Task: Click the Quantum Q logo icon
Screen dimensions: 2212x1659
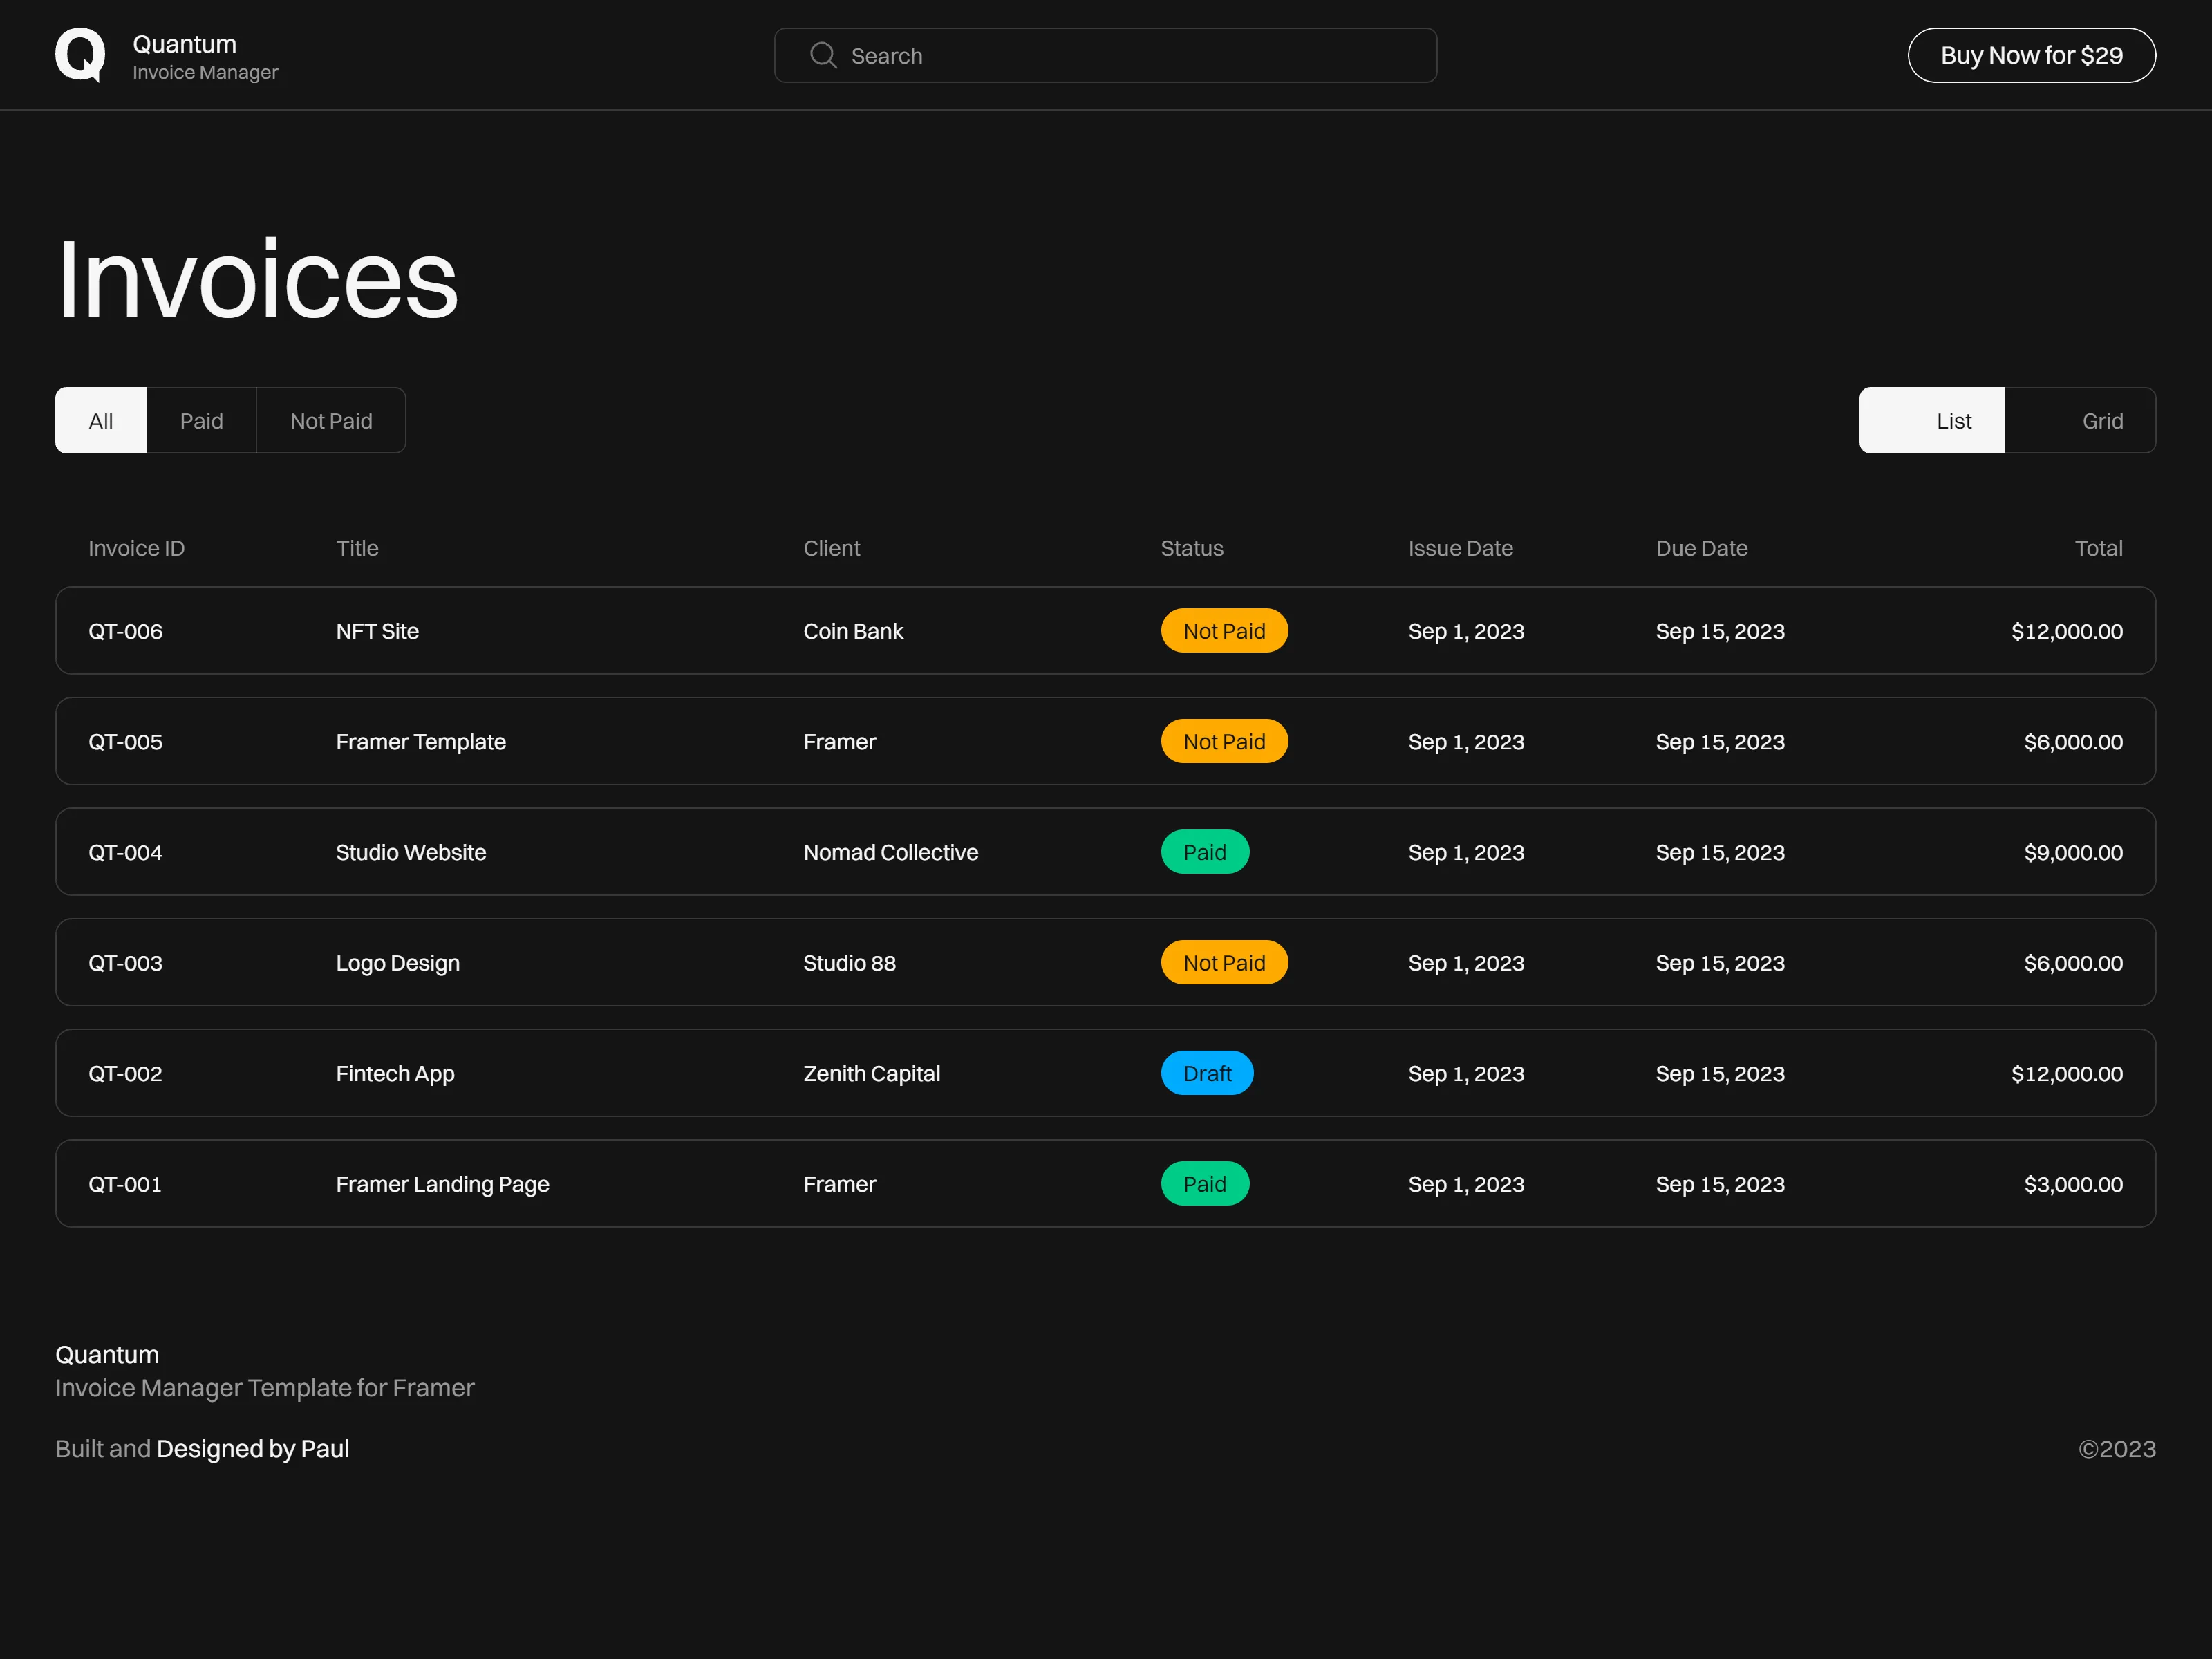Action: 80,55
